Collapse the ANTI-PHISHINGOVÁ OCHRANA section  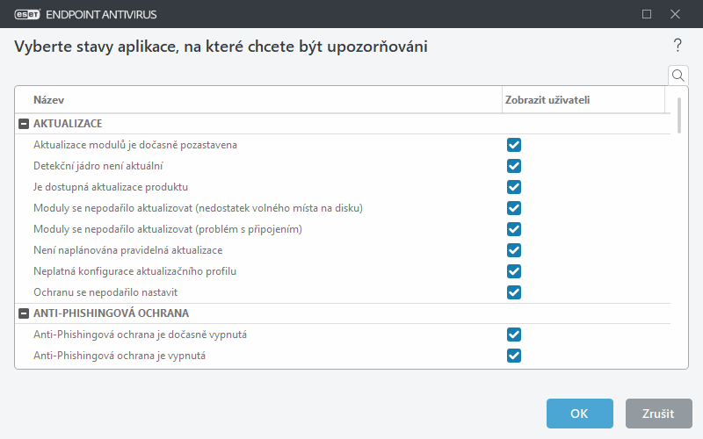[24, 313]
